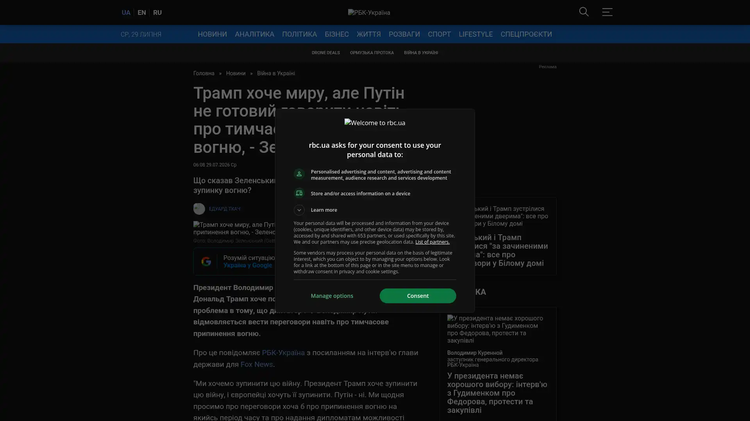Open the Гудименко interview headline

tap(497, 393)
